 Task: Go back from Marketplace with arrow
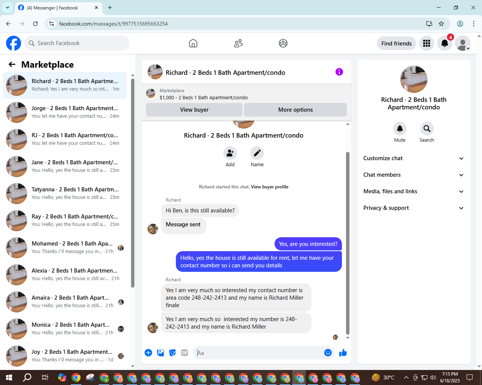12,64
